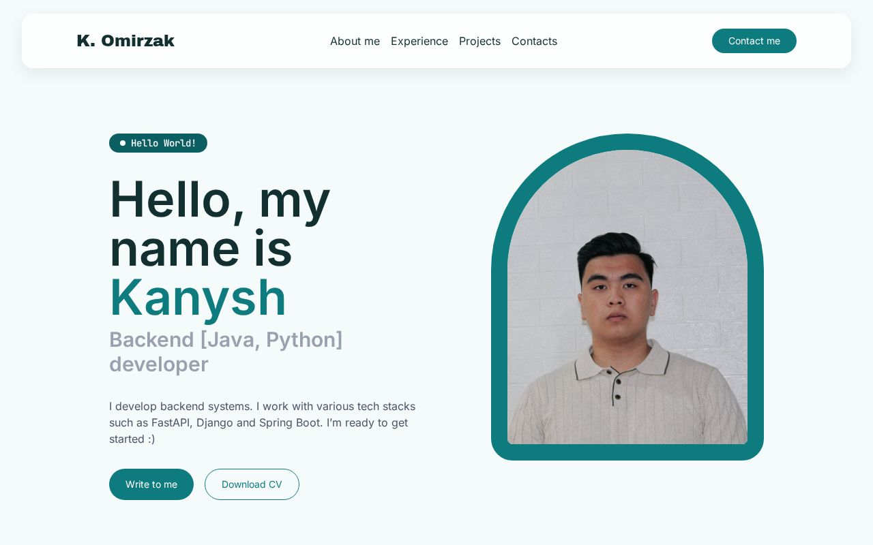Click the arched portrait photo
The height and width of the screenshot is (545, 873).
pyautogui.click(x=627, y=297)
